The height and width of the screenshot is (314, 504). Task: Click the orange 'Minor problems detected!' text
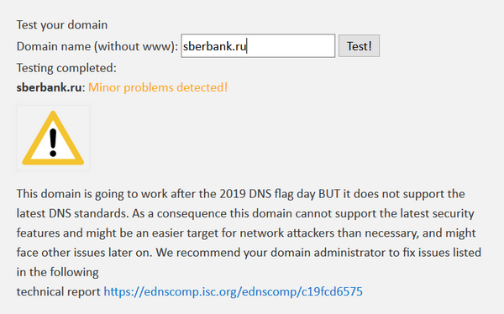[158, 87]
